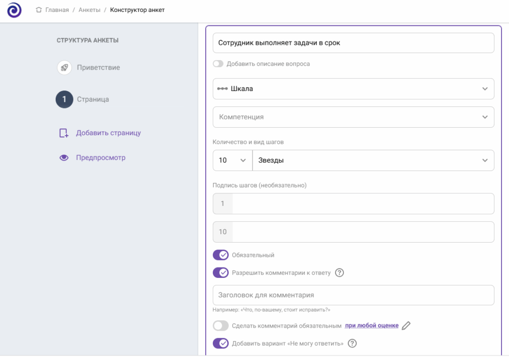Screen dimensions: 509x357
Task: Click the add page icon
Action: [x=63, y=133]
